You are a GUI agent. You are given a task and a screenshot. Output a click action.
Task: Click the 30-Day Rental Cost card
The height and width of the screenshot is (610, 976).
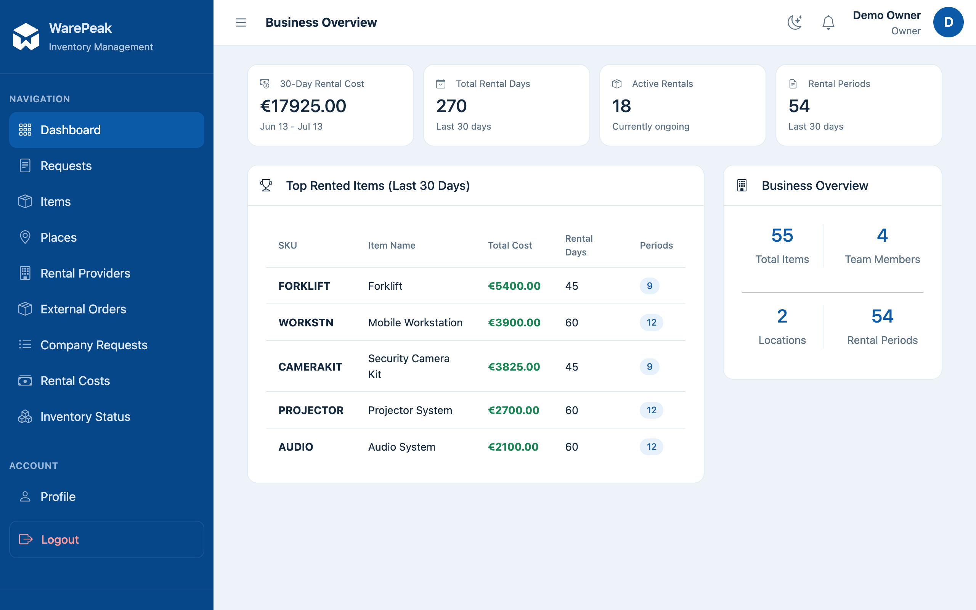point(330,105)
